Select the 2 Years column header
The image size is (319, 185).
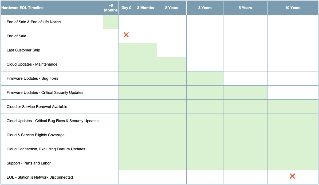point(171,8)
